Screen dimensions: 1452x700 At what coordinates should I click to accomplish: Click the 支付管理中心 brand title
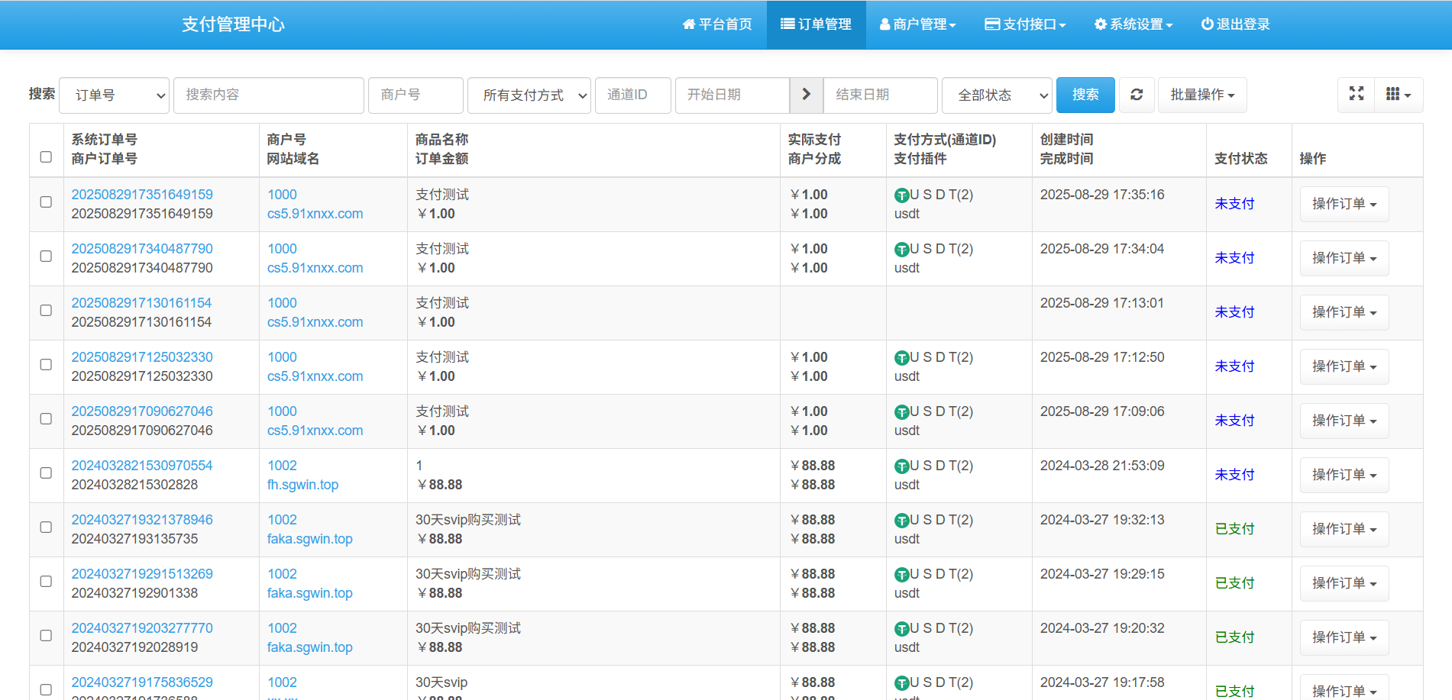click(233, 24)
